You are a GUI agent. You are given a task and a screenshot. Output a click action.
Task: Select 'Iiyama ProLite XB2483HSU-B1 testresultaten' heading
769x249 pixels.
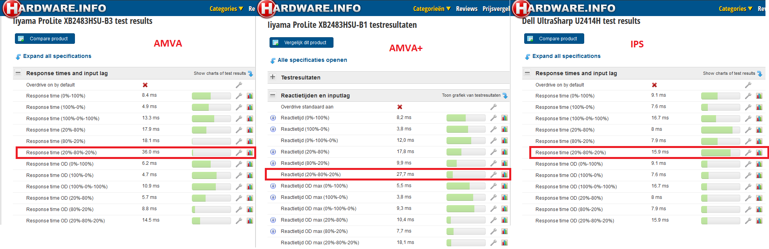pos(342,25)
